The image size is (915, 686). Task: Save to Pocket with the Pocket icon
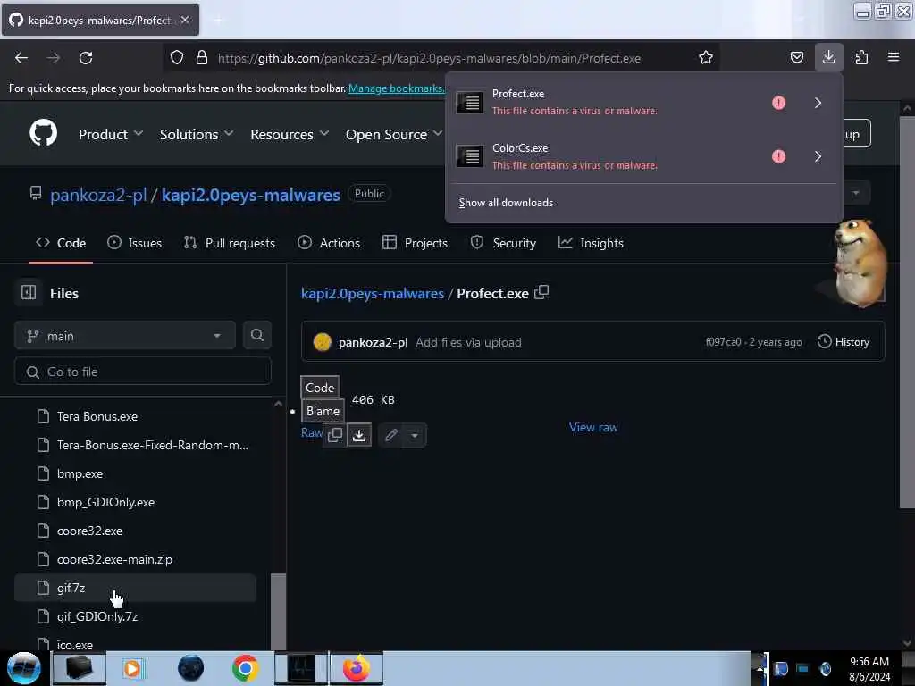796,58
